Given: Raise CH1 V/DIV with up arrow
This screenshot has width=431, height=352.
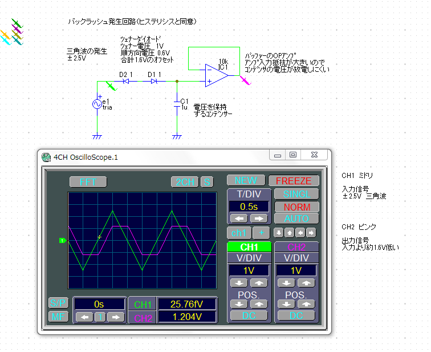Looking at the screenshot, I should click(x=259, y=283).
